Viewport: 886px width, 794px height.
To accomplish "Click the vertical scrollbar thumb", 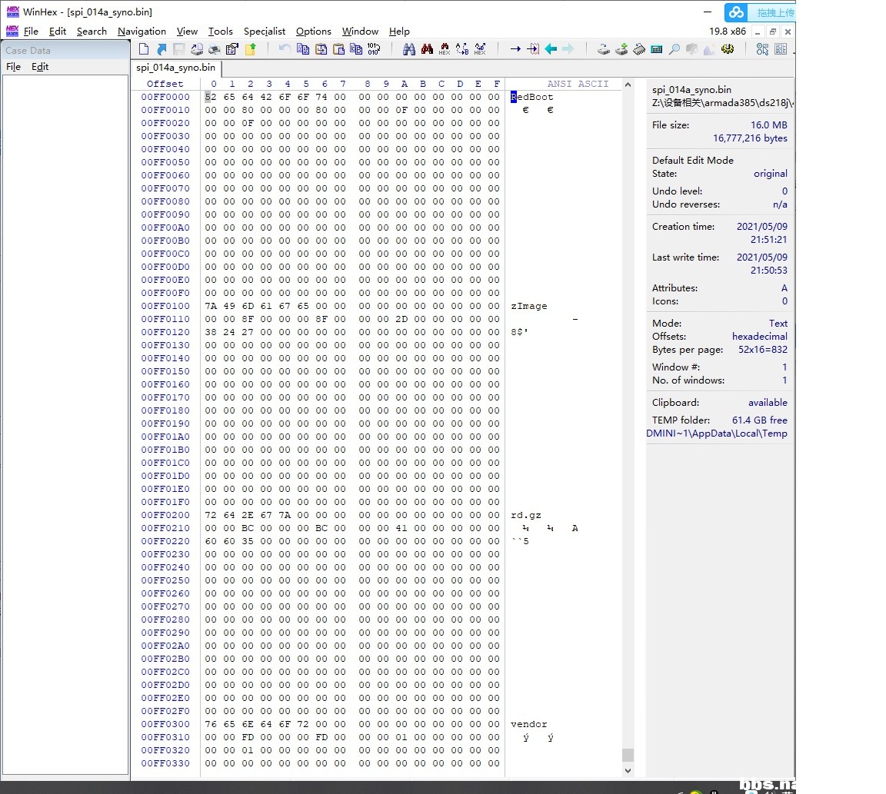I will (x=628, y=755).
